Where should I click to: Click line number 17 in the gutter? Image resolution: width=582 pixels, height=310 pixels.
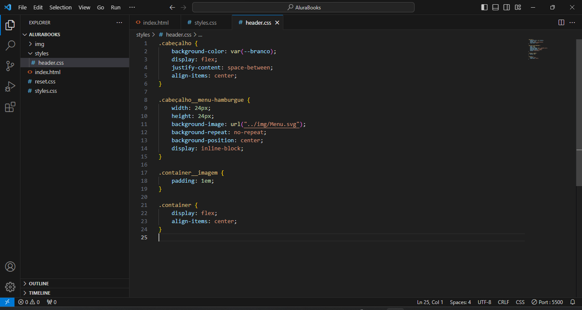144,173
